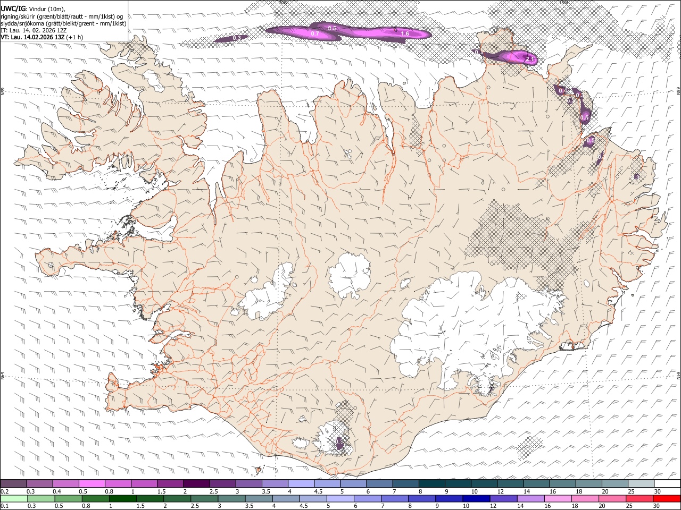Screen dimensions: 681x510
Task: Select the bright red lower swatch at 30
Action: (x=667, y=498)
